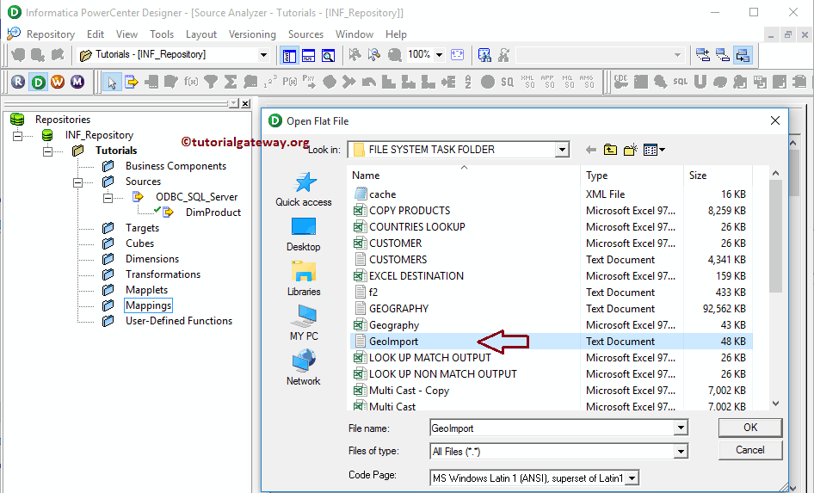
Task: Expand the Code Page dropdown
Action: [632, 478]
